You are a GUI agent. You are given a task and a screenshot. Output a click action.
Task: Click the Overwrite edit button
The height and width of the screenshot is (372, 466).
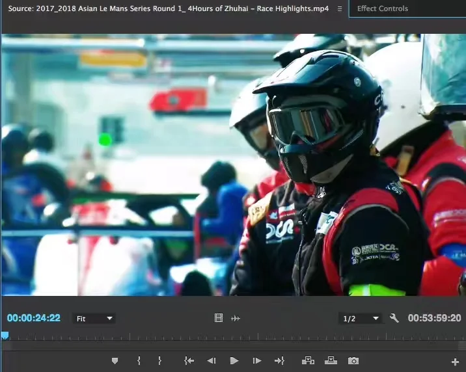pos(331,361)
